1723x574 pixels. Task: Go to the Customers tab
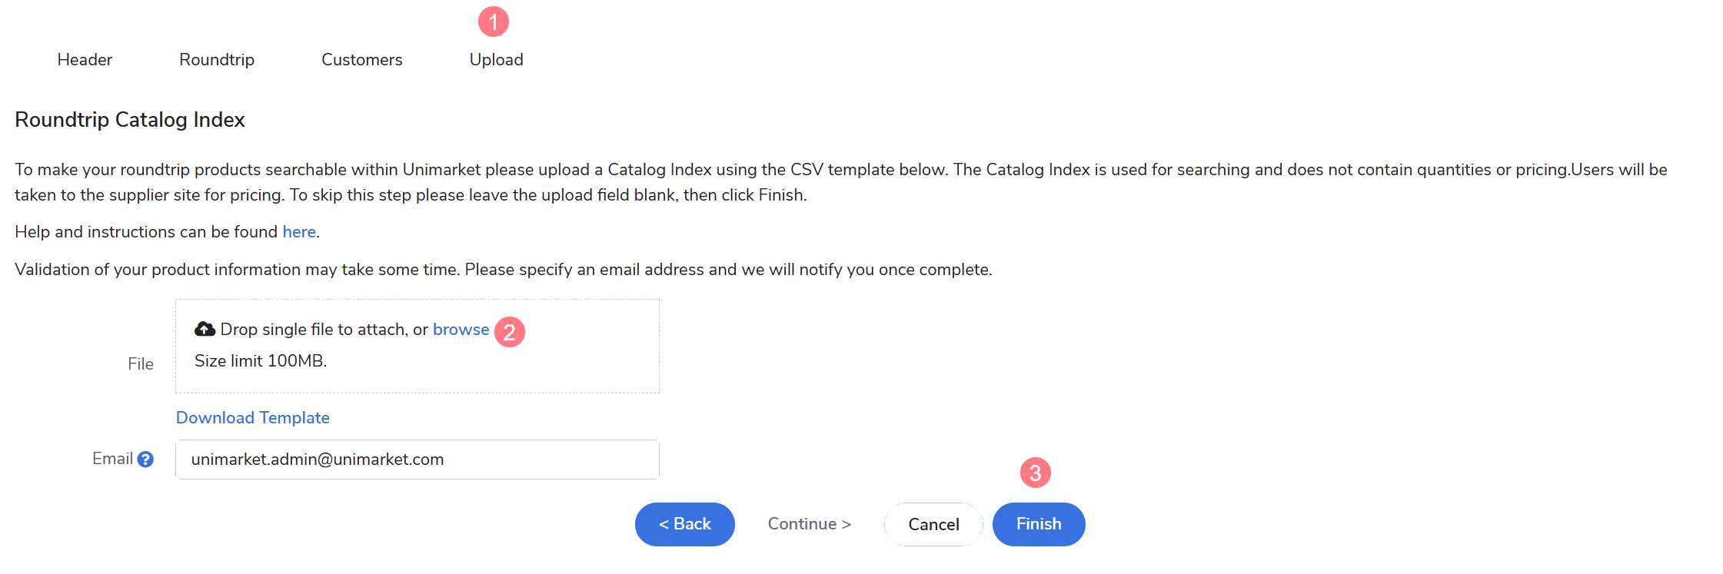(x=361, y=60)
